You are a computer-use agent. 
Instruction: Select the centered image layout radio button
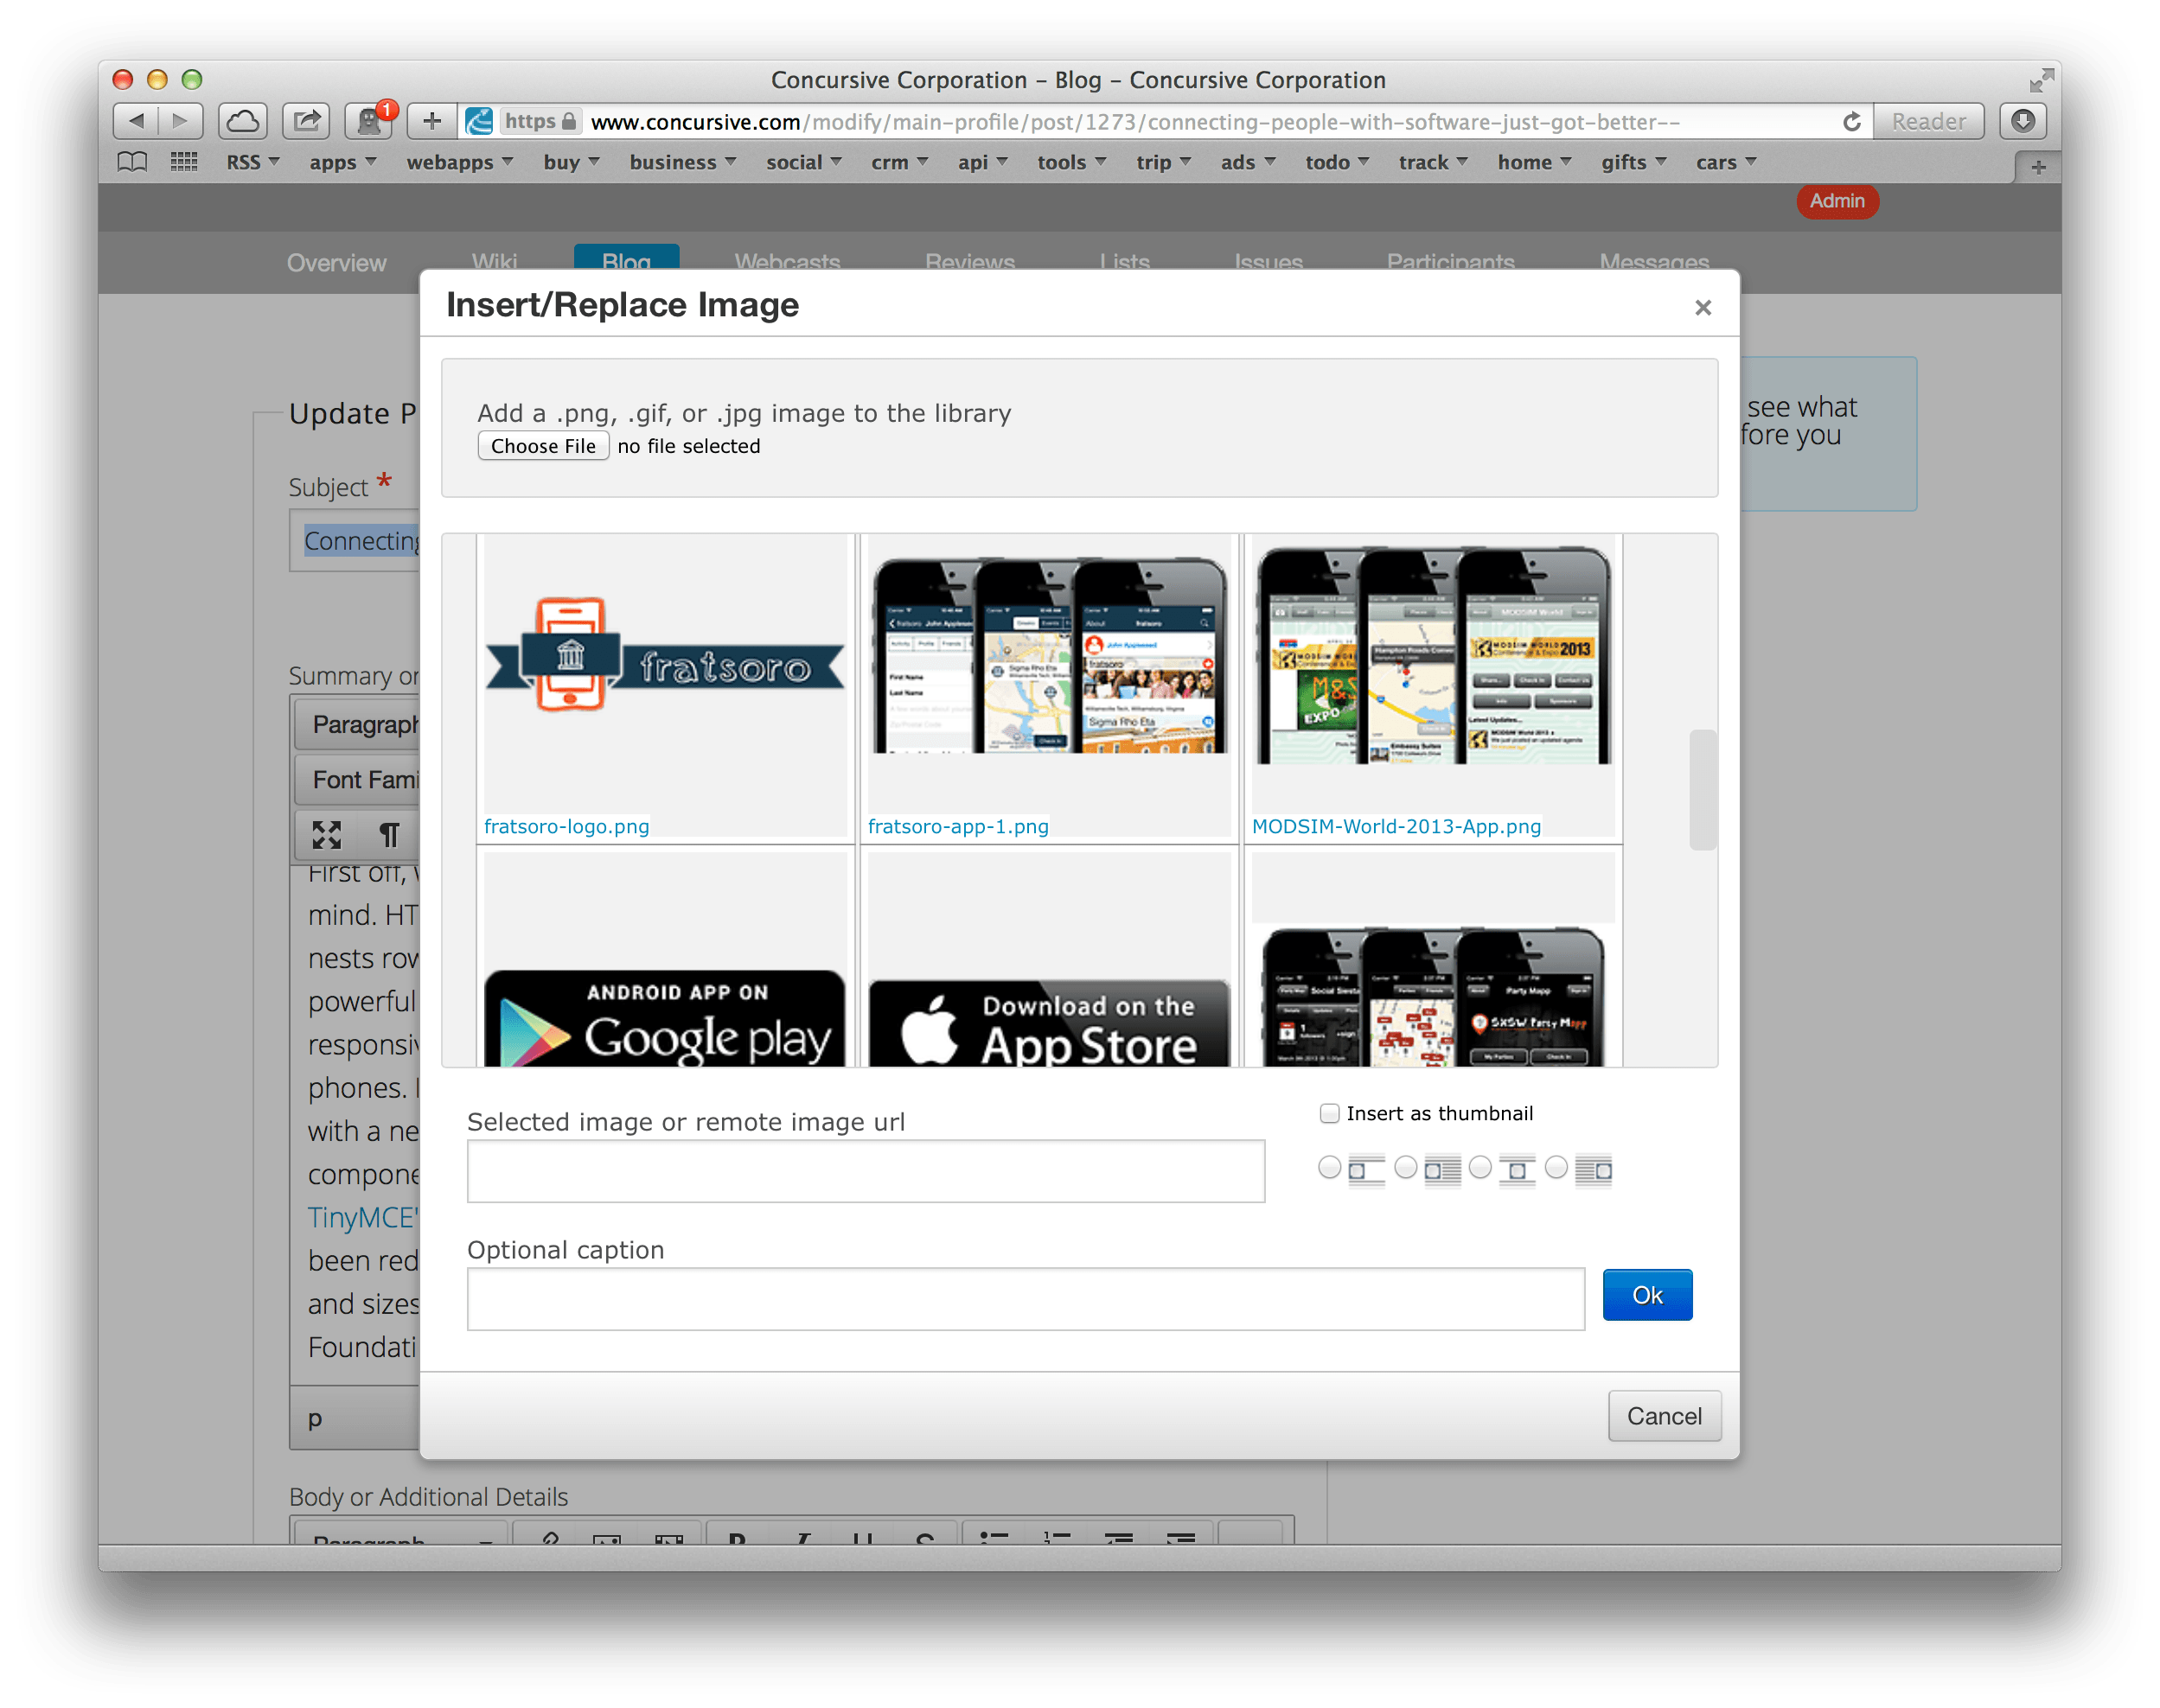[1479, 1167]
